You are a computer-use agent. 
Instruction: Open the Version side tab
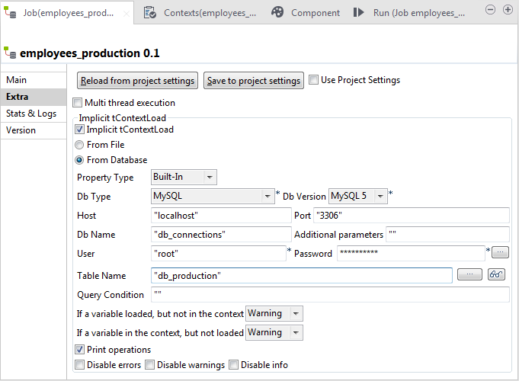pos(21,130)
